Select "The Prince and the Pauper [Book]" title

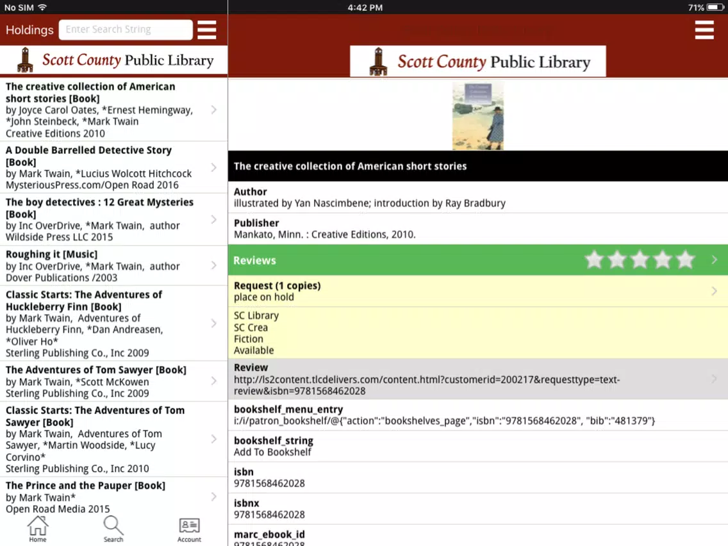[85, 486]
